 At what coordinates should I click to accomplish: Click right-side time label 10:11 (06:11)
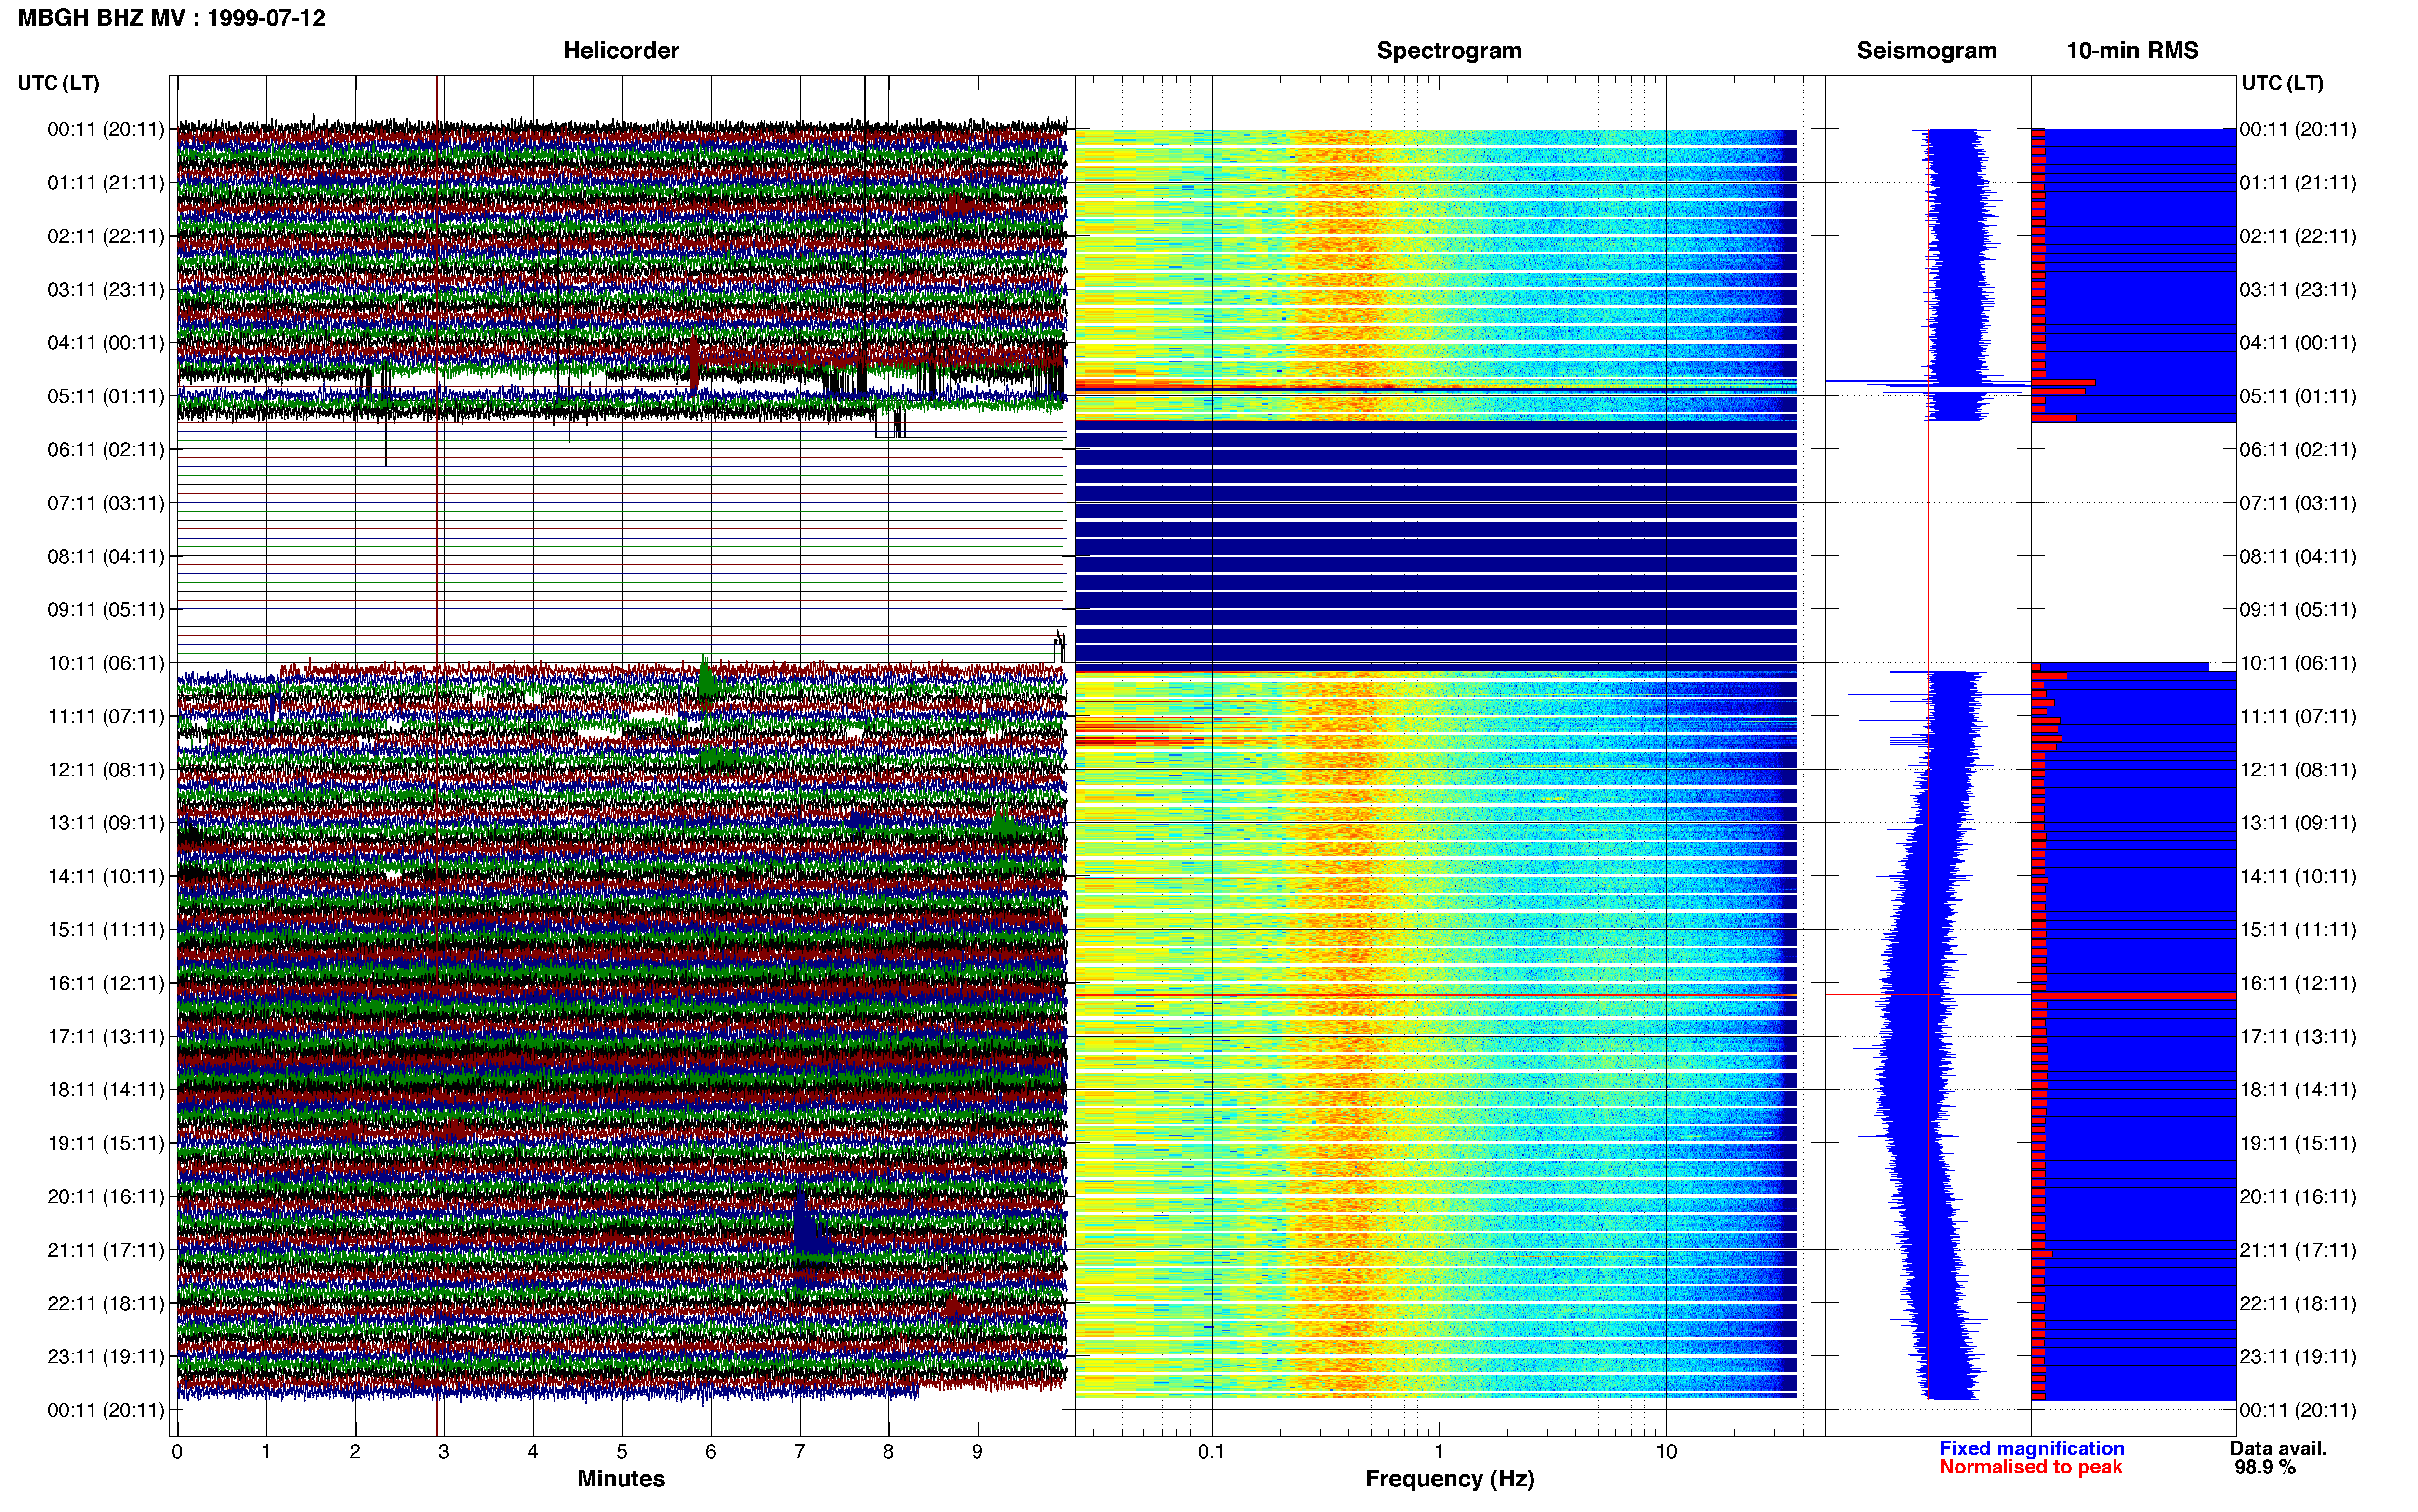tap(2298, 662)
